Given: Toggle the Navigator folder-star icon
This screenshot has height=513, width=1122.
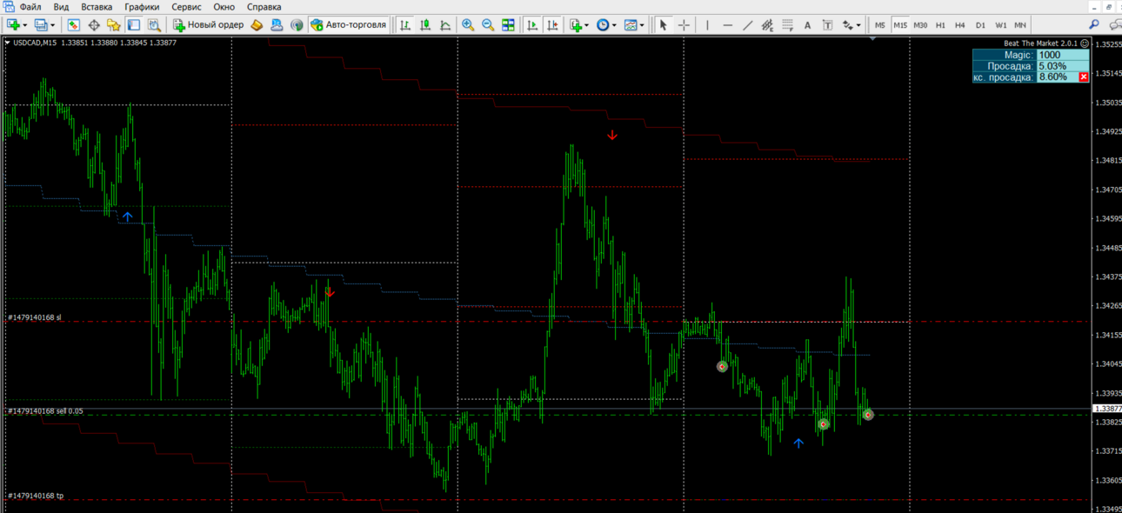Looking at the screenshot, I should (114, 25).
